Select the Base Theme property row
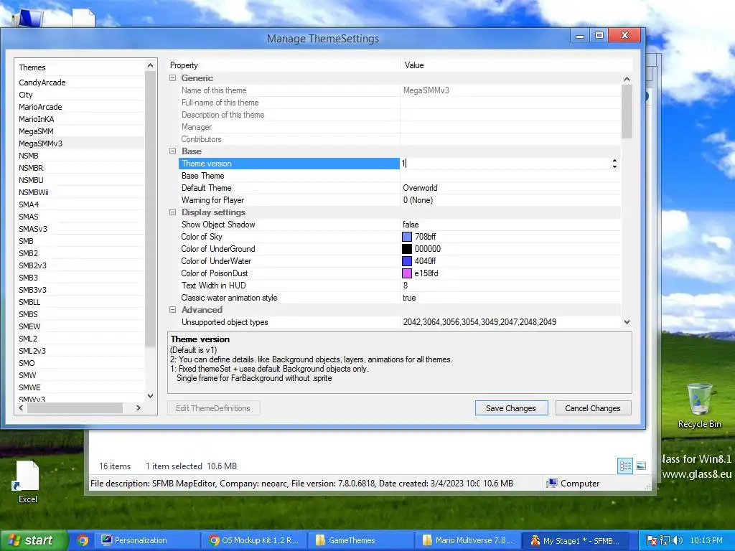The width and height of the screenshot is (735, 551). click(x=289, y=176)
